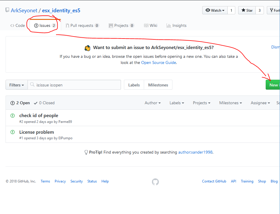Click the Labels button next to search
This screenshot has width=280, height=214.
134,85
